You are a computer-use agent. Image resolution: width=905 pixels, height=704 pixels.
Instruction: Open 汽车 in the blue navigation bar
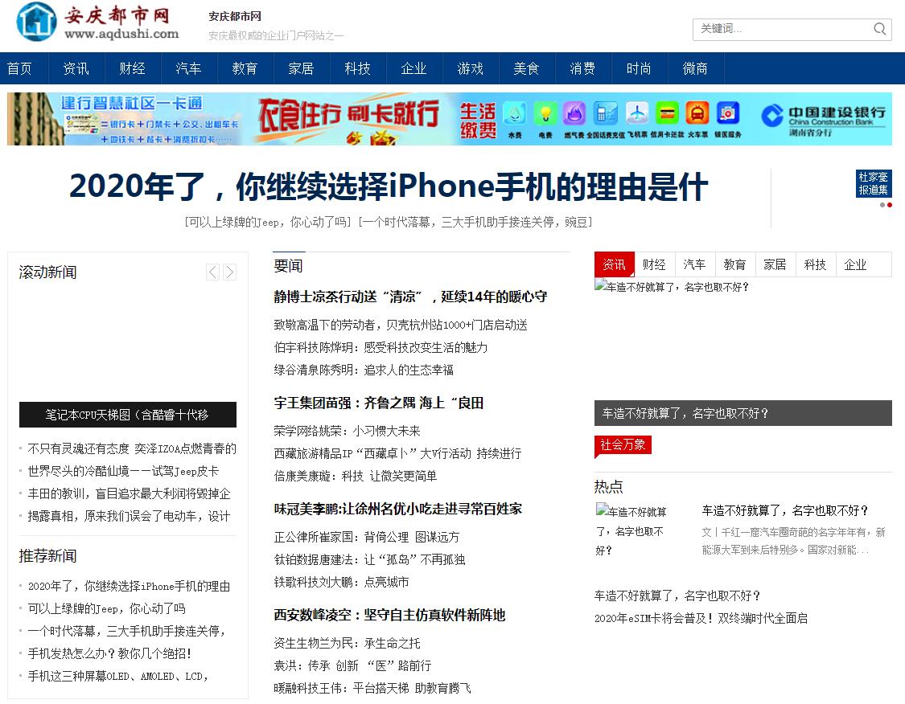point(189,68)
